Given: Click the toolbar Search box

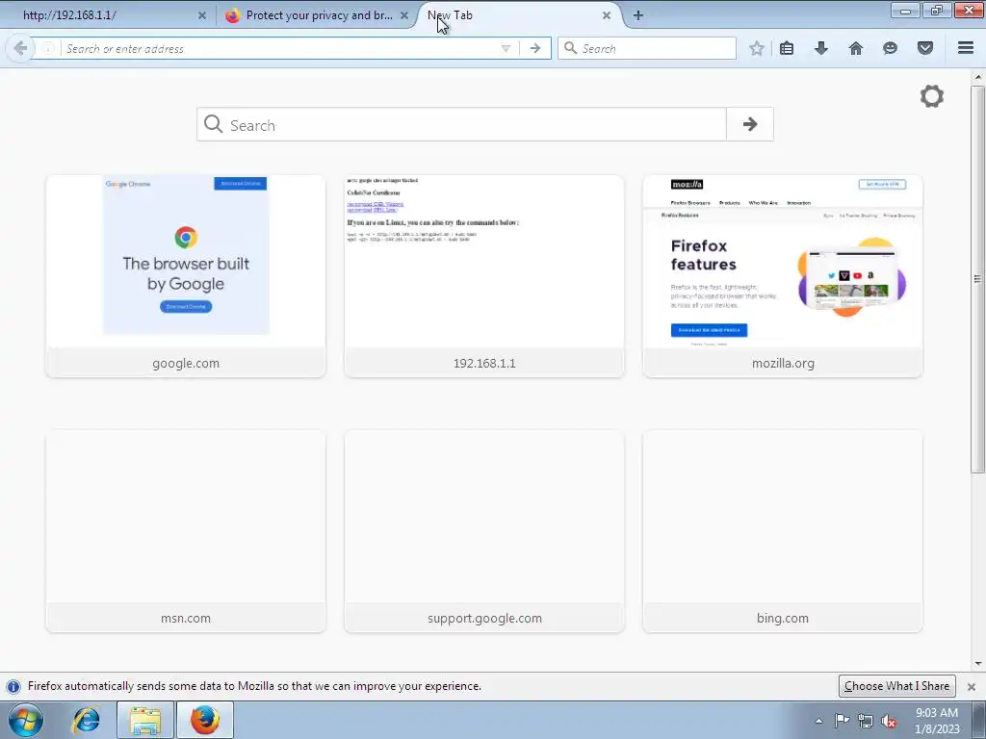Looking at the screenshot, I should 646,48.
